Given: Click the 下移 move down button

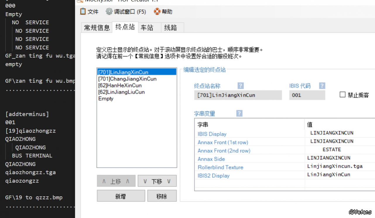Looking at the screenshot, I should coord(157,181).
